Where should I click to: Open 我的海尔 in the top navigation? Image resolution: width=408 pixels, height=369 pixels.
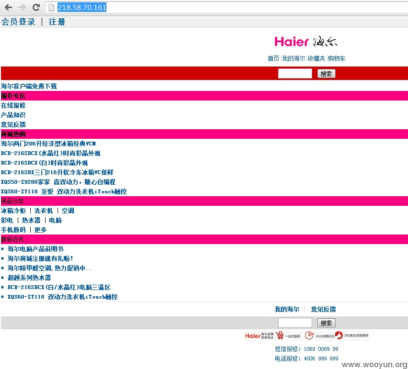(x=293, y=58)
